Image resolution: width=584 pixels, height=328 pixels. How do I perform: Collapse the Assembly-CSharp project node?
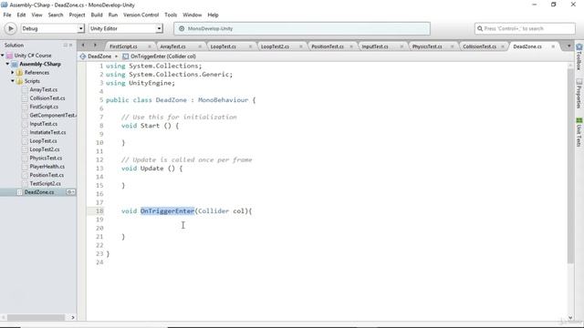click(x=7, y=64)
